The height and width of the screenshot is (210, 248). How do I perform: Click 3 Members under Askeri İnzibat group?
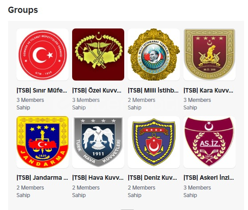(x=197, y=188)
